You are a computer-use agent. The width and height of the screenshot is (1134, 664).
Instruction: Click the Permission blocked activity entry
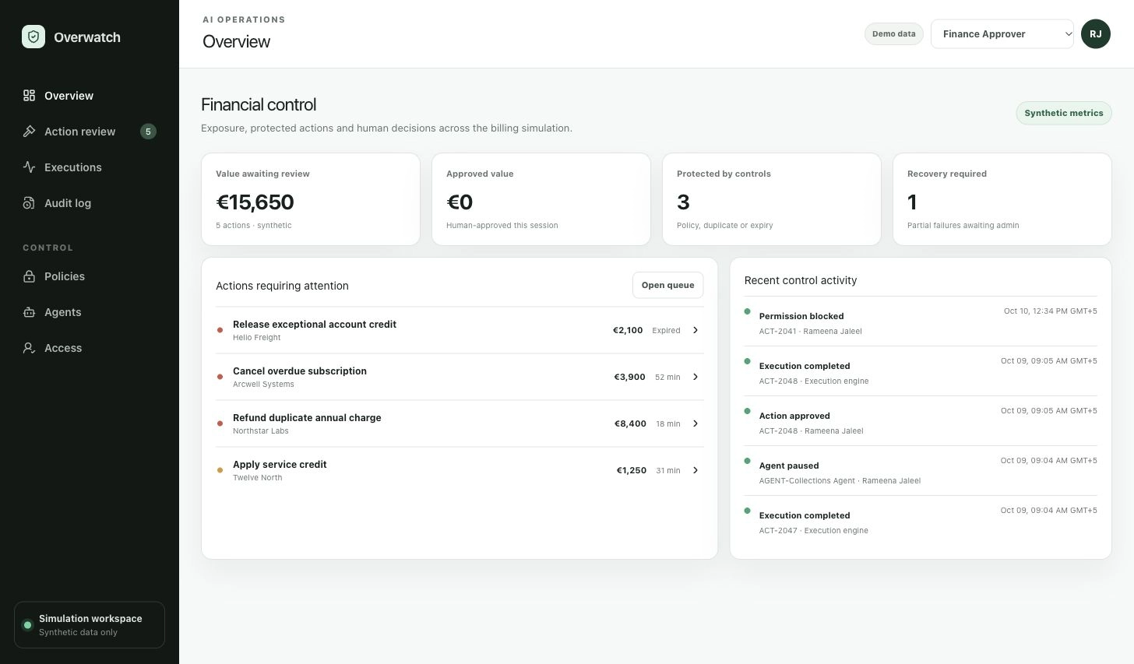tap(921, 321)
